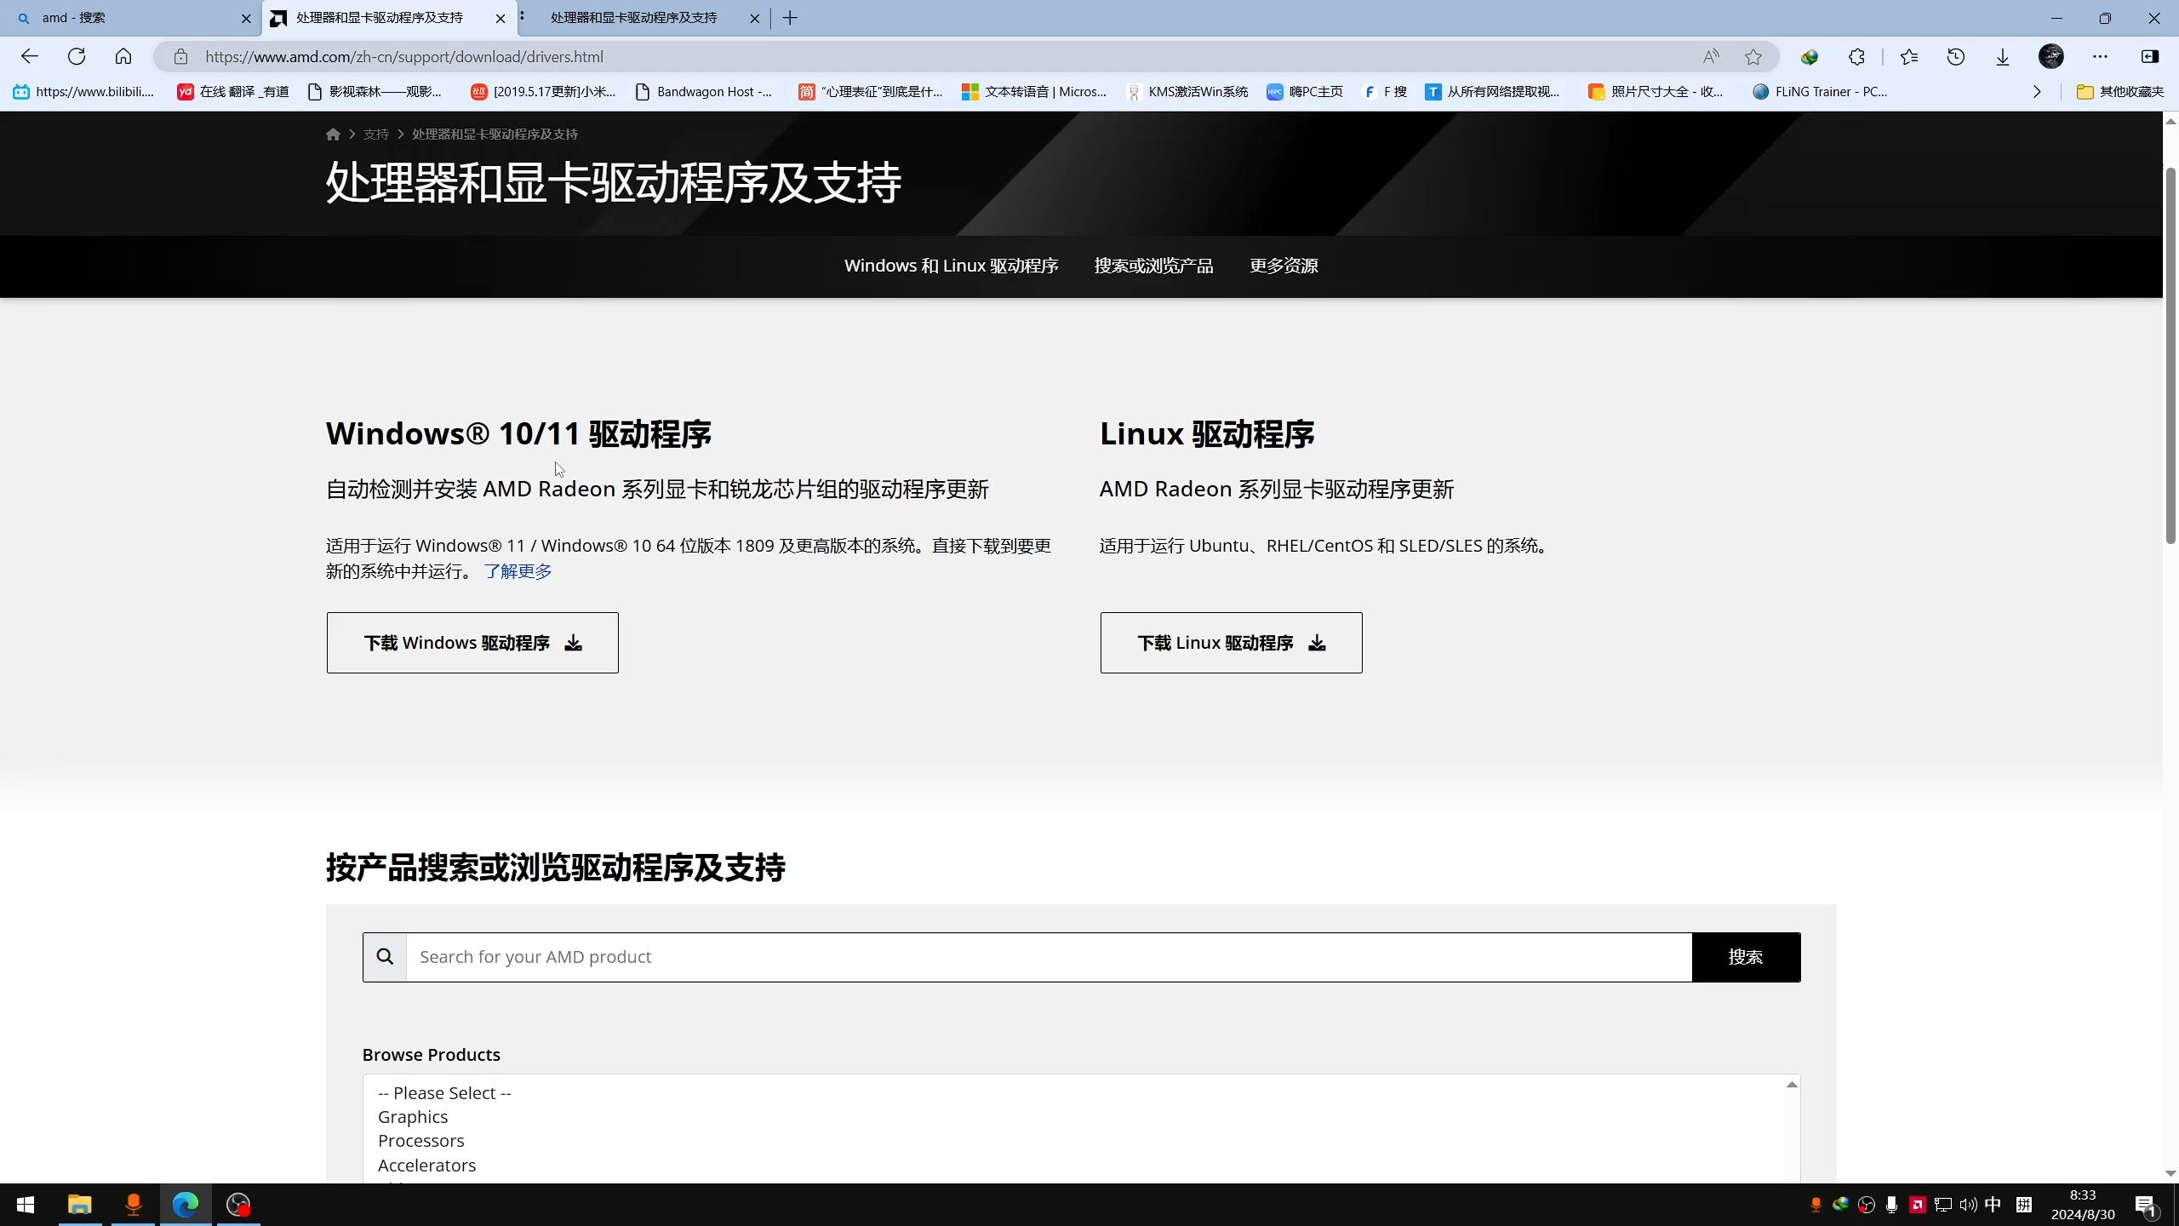Click the '支持' breadcrumb link
This screenshot has height=1226, width=2179.
[375, 135]
